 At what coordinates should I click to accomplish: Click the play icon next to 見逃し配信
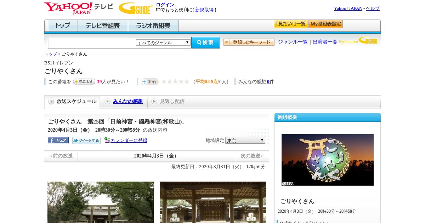154,102
